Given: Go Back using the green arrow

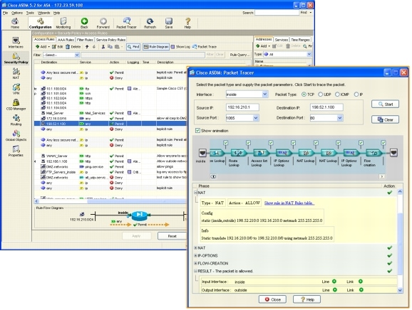Looking at the screenshot, I should 84,23.
